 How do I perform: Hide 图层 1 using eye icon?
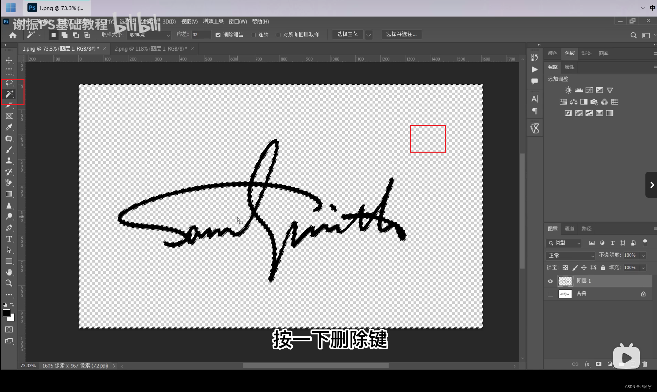[550, 281]
